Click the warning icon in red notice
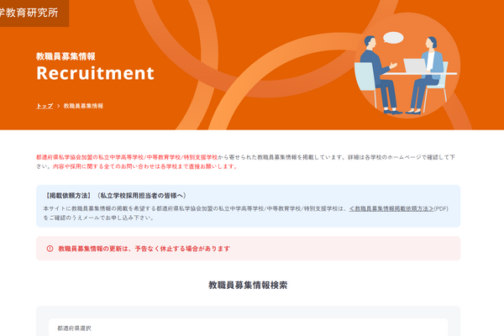504x336 pixels. 50,249
